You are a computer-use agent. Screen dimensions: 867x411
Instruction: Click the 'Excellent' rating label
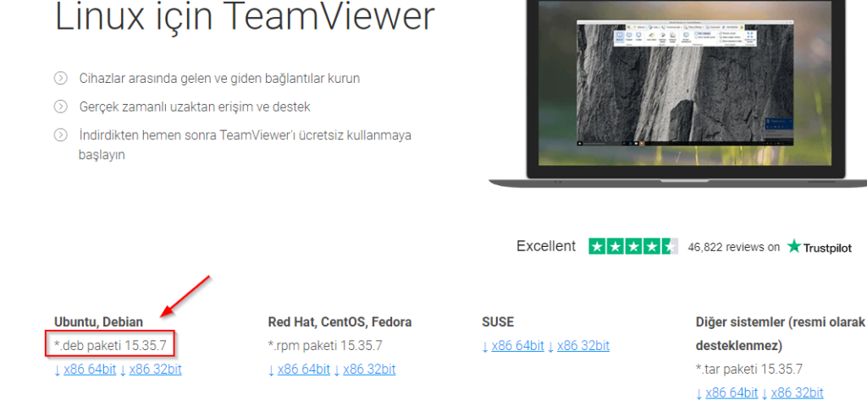[x=546, y=246]
